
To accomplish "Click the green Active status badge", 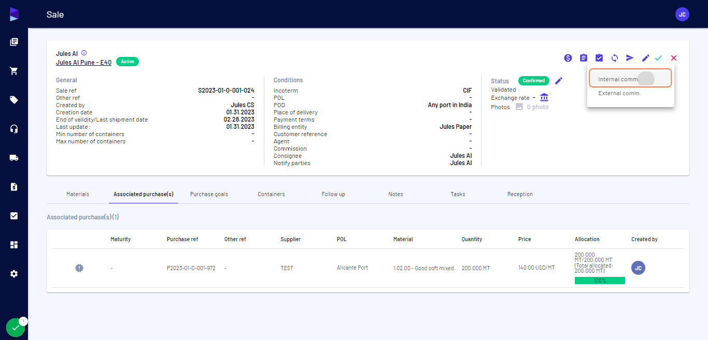I will (x=128, y=62).
